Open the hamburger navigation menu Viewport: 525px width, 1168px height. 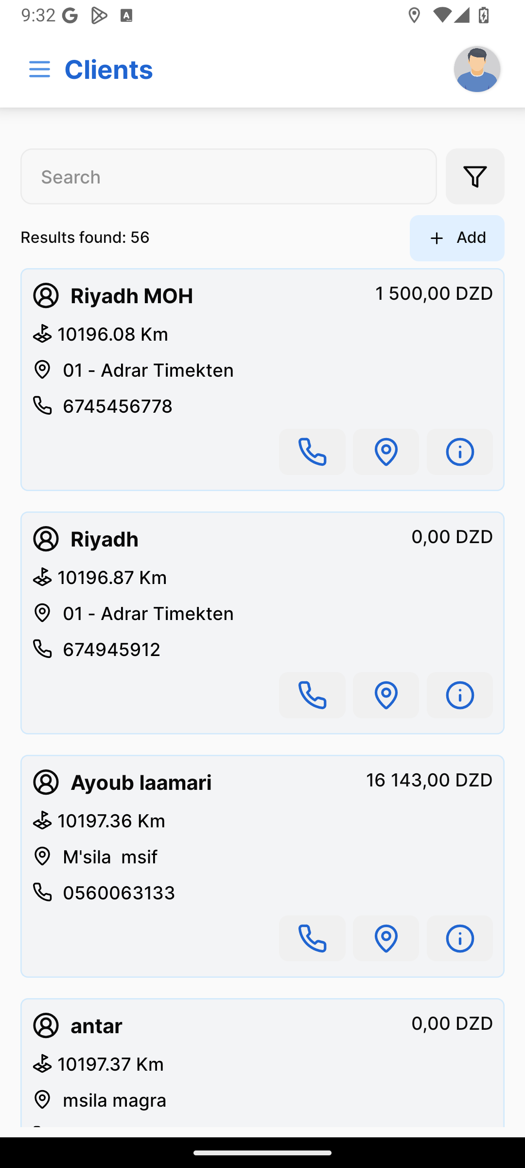tap(39, 69)
